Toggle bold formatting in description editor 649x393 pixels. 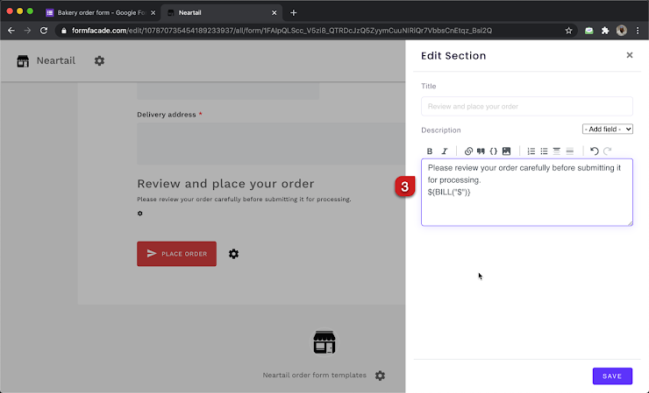click(x=430, y=151)
